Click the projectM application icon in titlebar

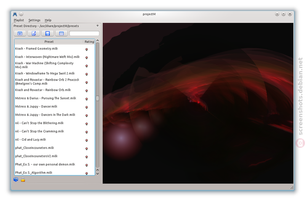(15, 14)
